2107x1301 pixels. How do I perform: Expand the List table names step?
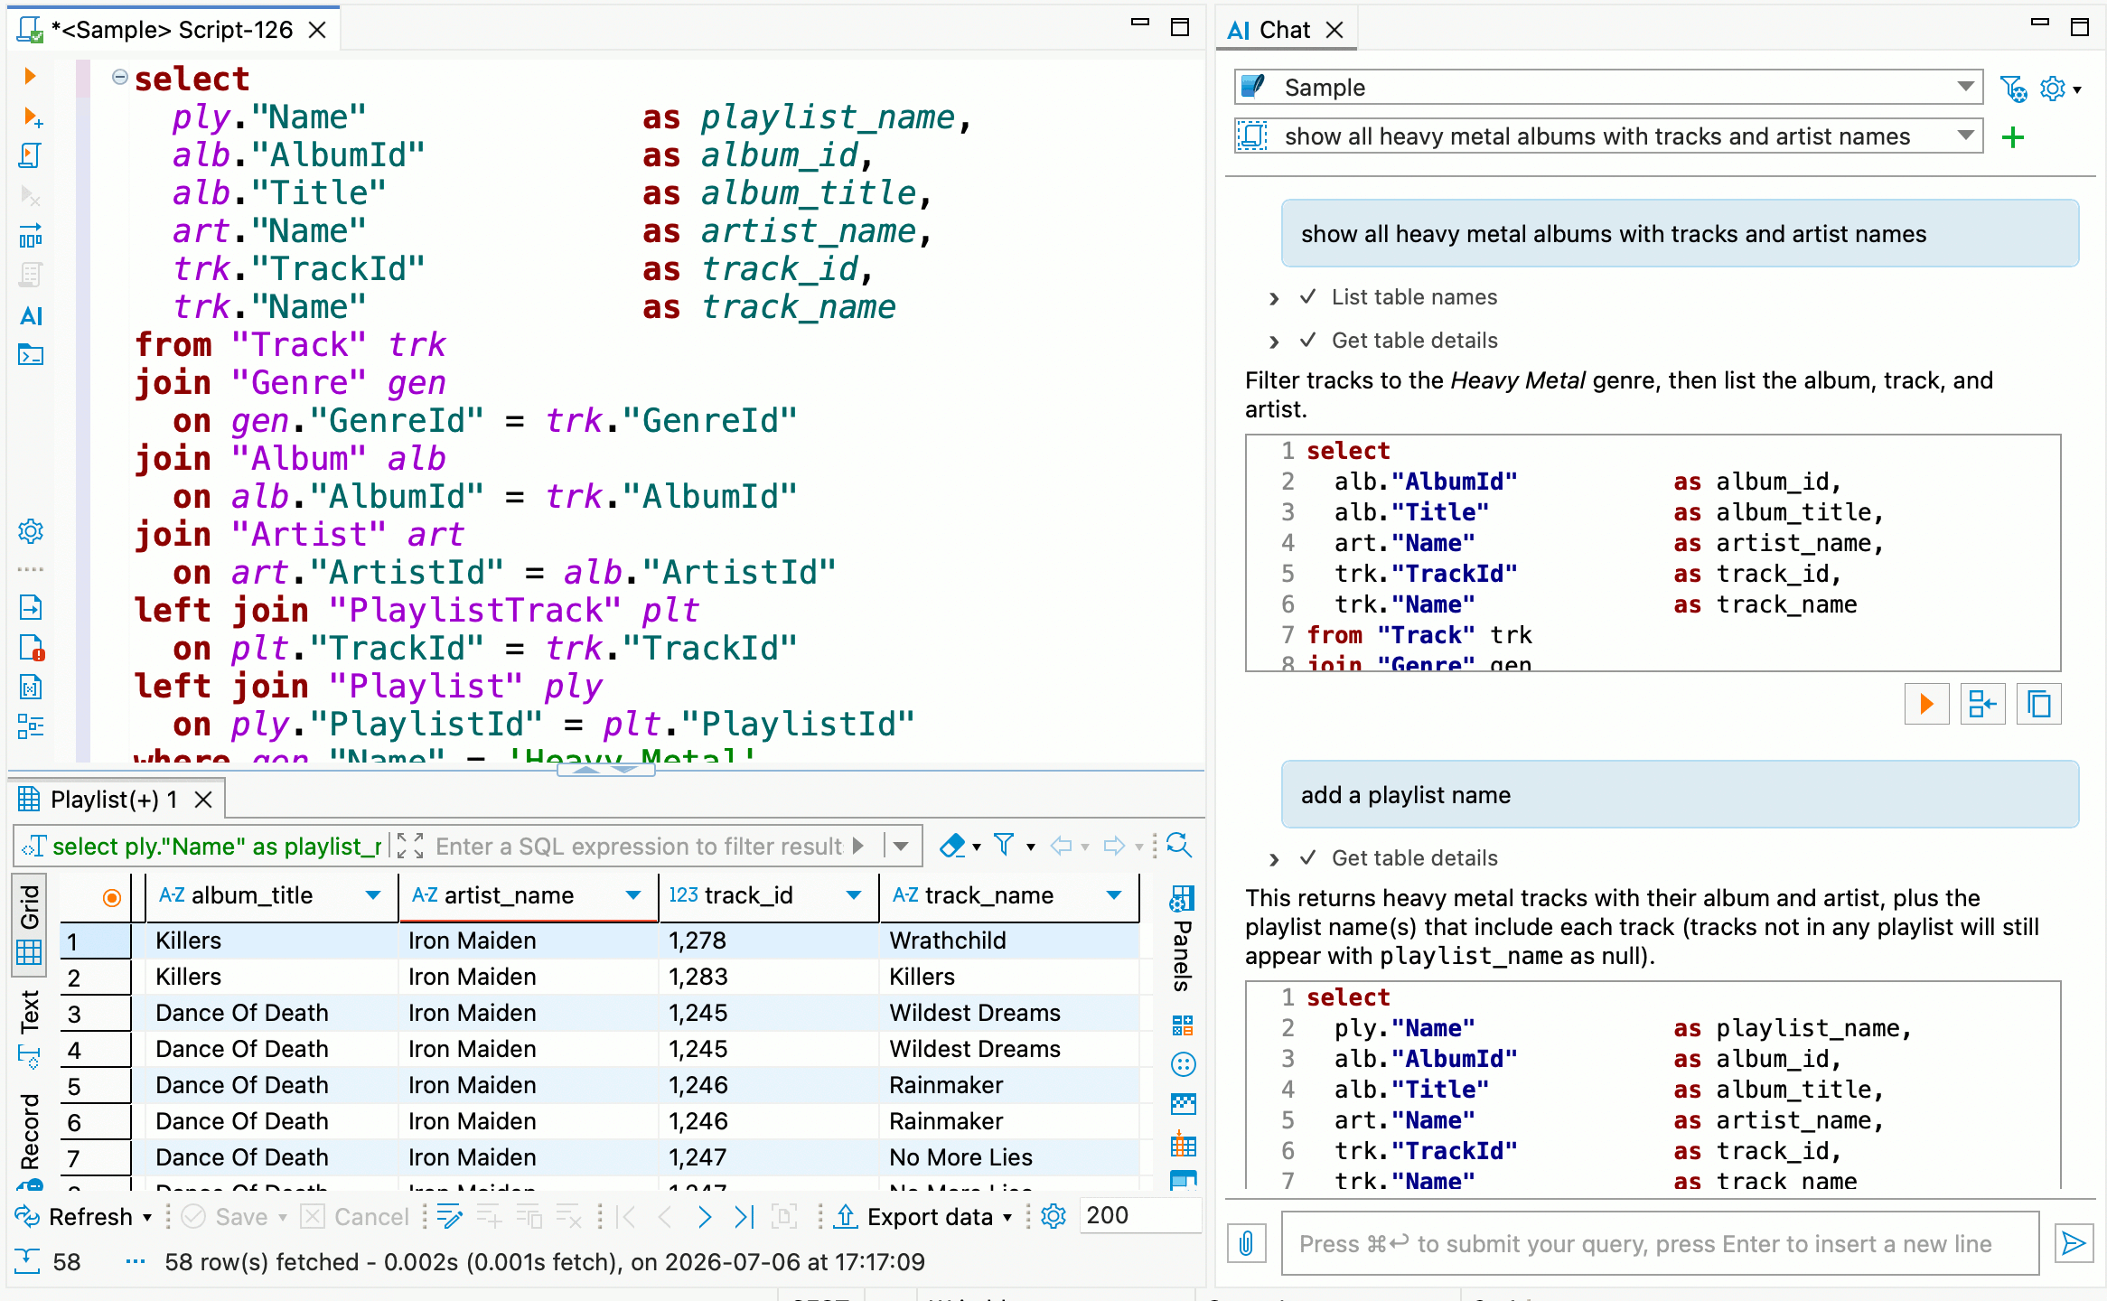[1274, 298]
